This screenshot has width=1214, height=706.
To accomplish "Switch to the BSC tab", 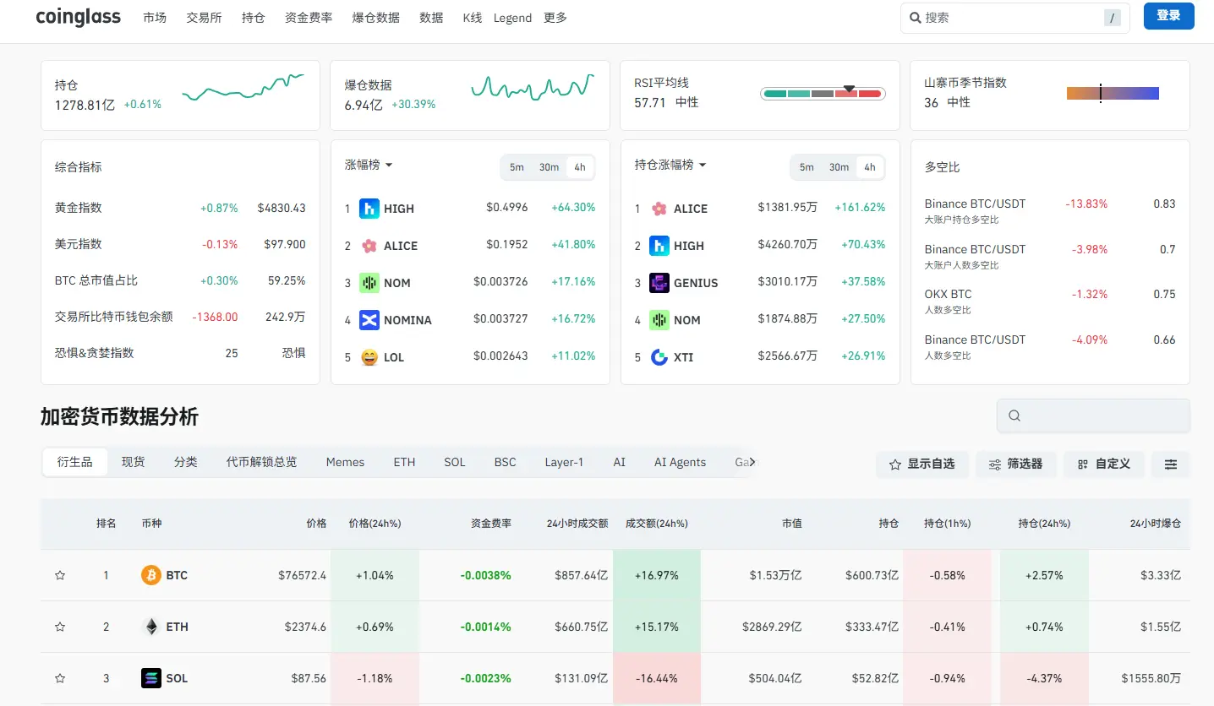I will (505, 462).
